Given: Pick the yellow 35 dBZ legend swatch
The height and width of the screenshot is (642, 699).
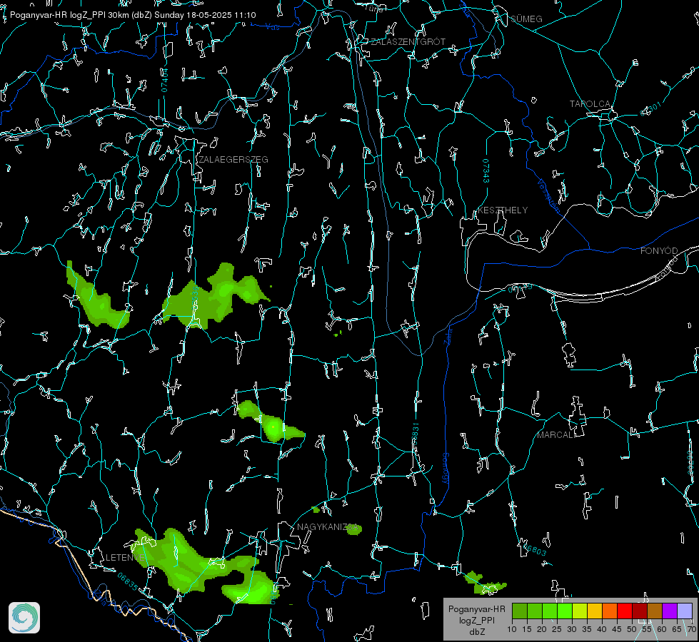Looking at the screenshot, I should (x=595, y=611).
